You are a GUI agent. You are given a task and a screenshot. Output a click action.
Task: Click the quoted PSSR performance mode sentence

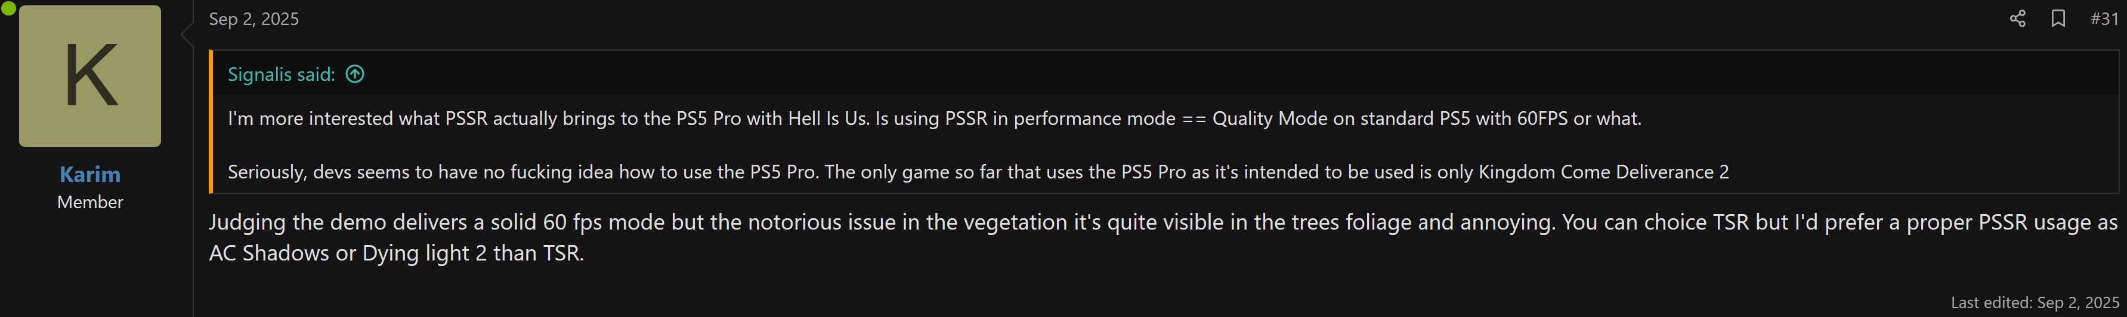tap(934, 118)
